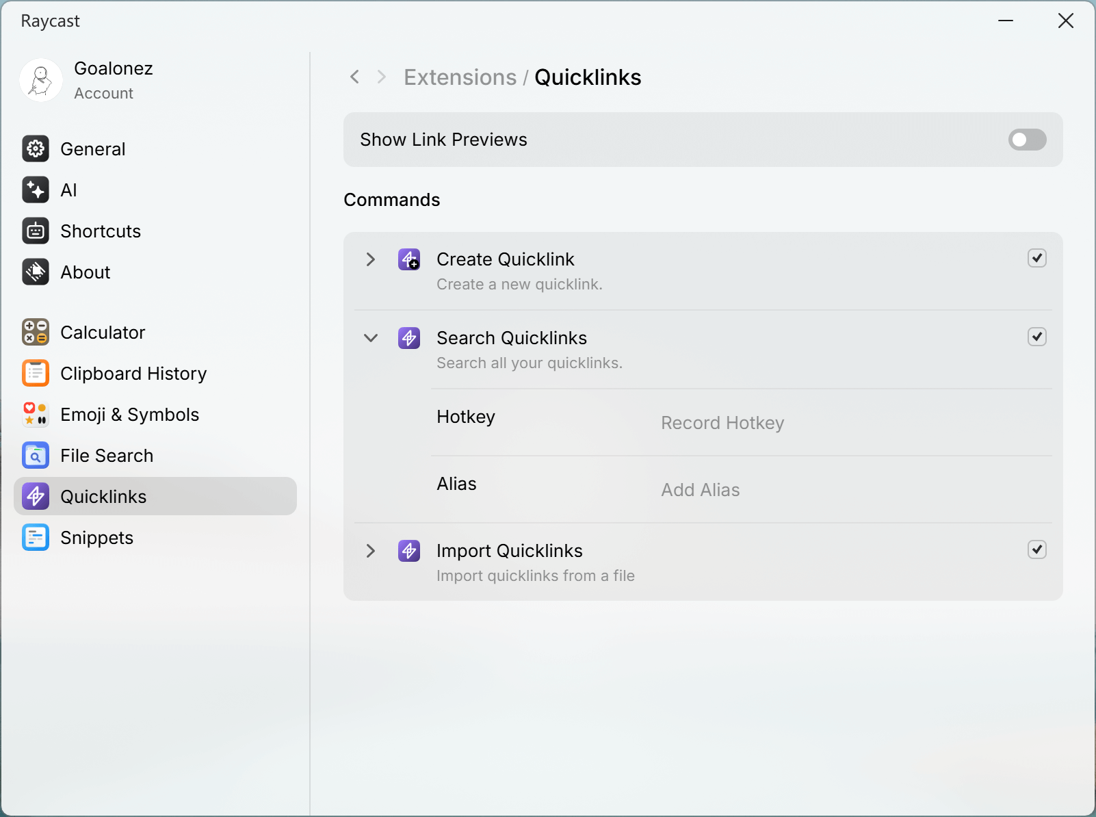Click the Add Alias field
The height and width of the screenshot is (817, 1096).
(x=701, y=490)
